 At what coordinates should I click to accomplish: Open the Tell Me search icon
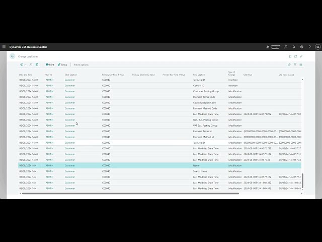(286, 47)
